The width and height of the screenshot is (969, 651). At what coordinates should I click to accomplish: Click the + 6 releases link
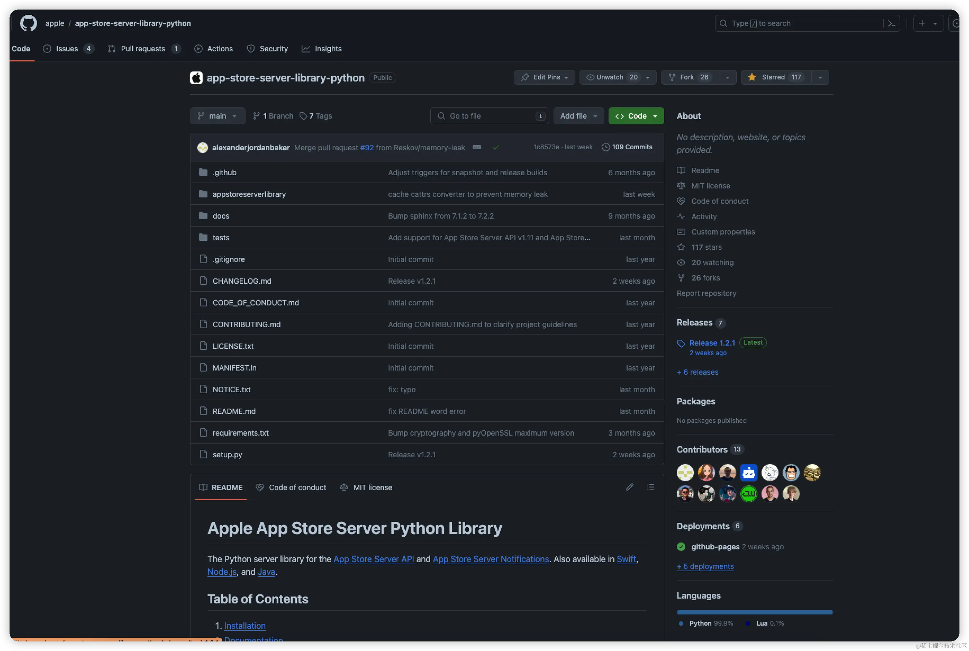tap(698, 372)
